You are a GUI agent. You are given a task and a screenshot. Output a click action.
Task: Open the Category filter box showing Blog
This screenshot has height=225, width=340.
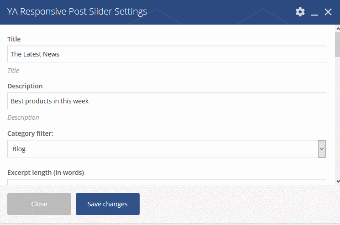click(x=167, y=149)
